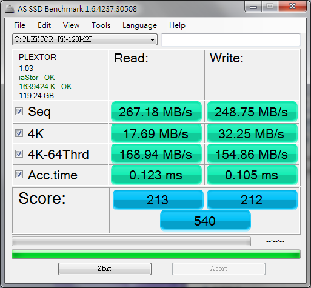Toggle the 4K-64Thrd test checkbox
This screenshot has width=311, height=288.
[19, 154]
